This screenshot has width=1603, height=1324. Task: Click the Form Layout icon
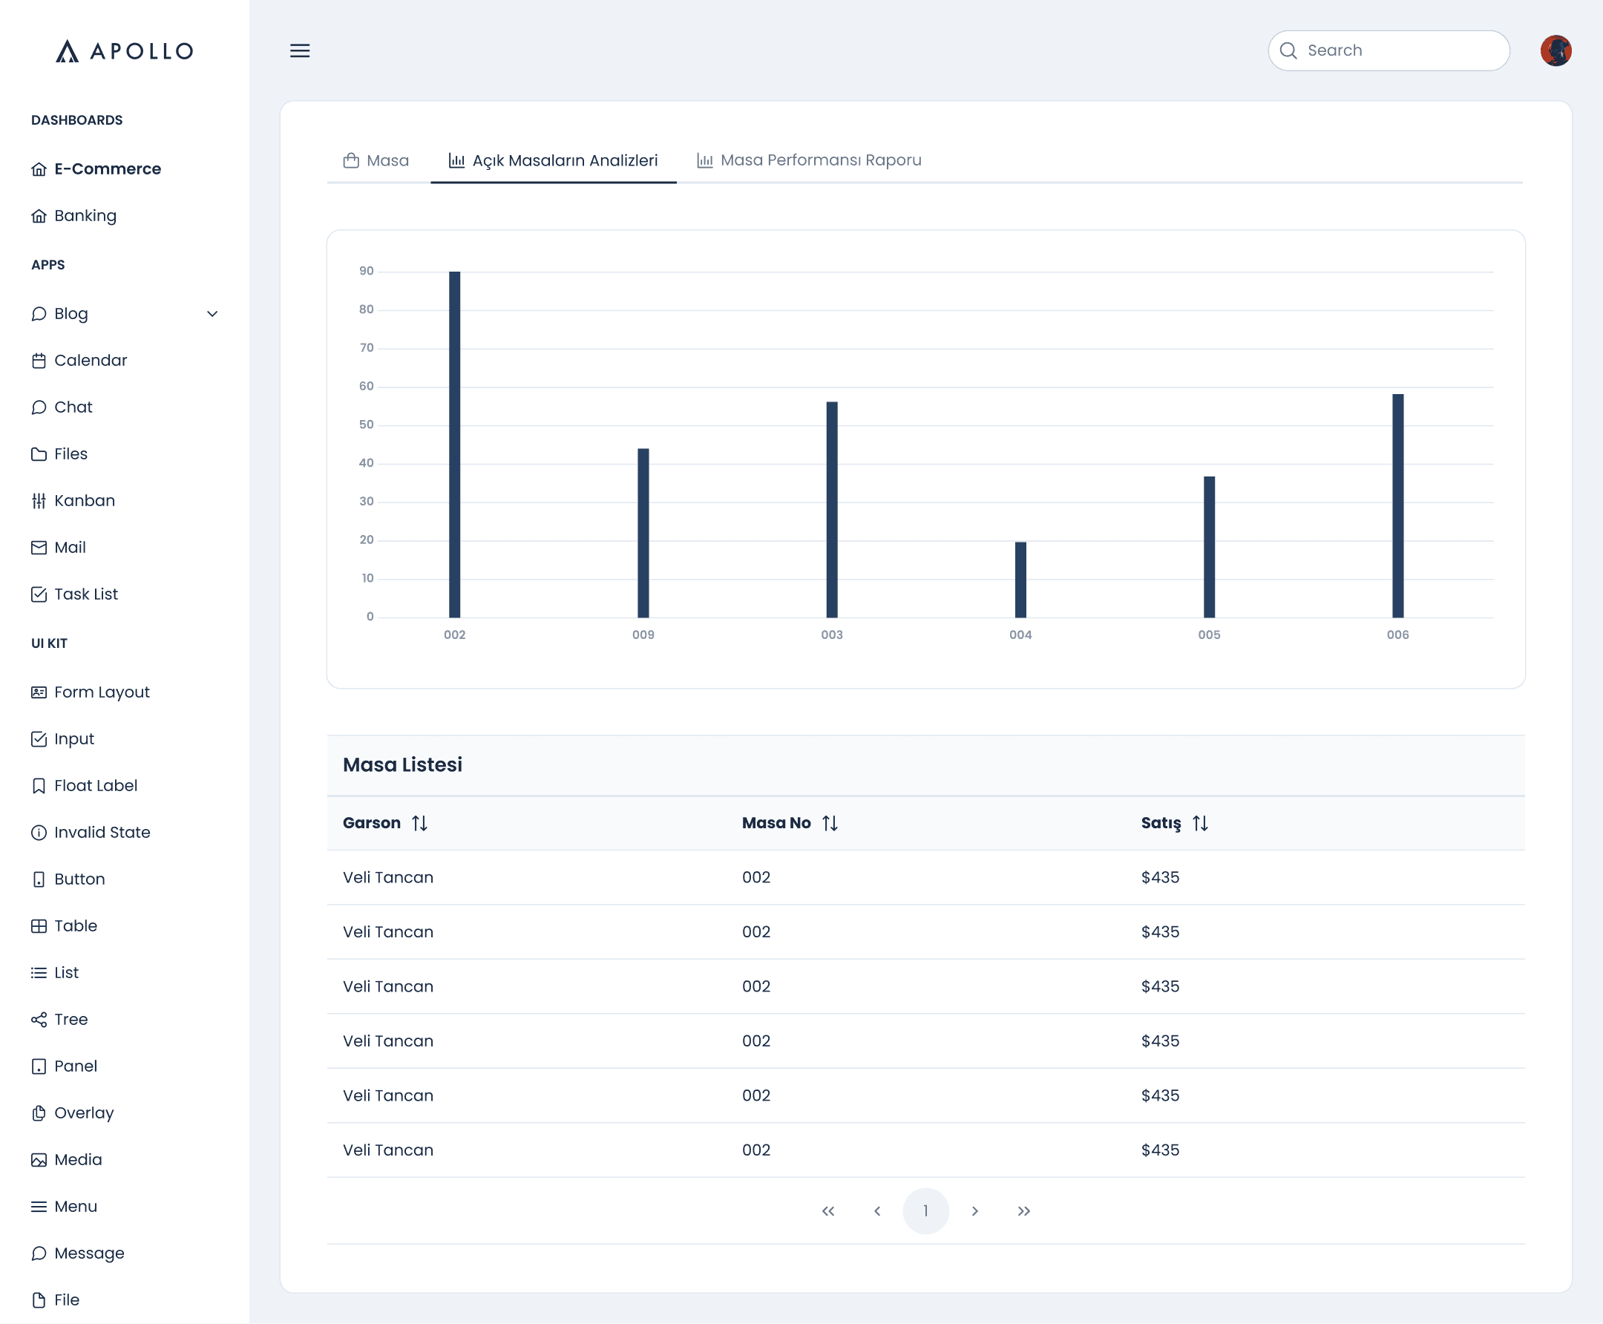(39, 692)
